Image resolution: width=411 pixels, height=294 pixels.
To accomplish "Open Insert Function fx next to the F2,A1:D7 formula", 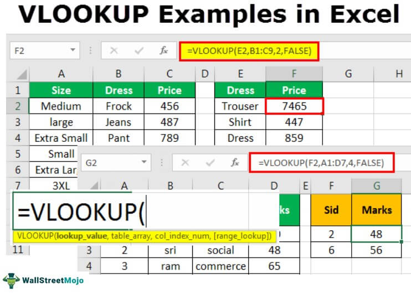I will point(235,163).
